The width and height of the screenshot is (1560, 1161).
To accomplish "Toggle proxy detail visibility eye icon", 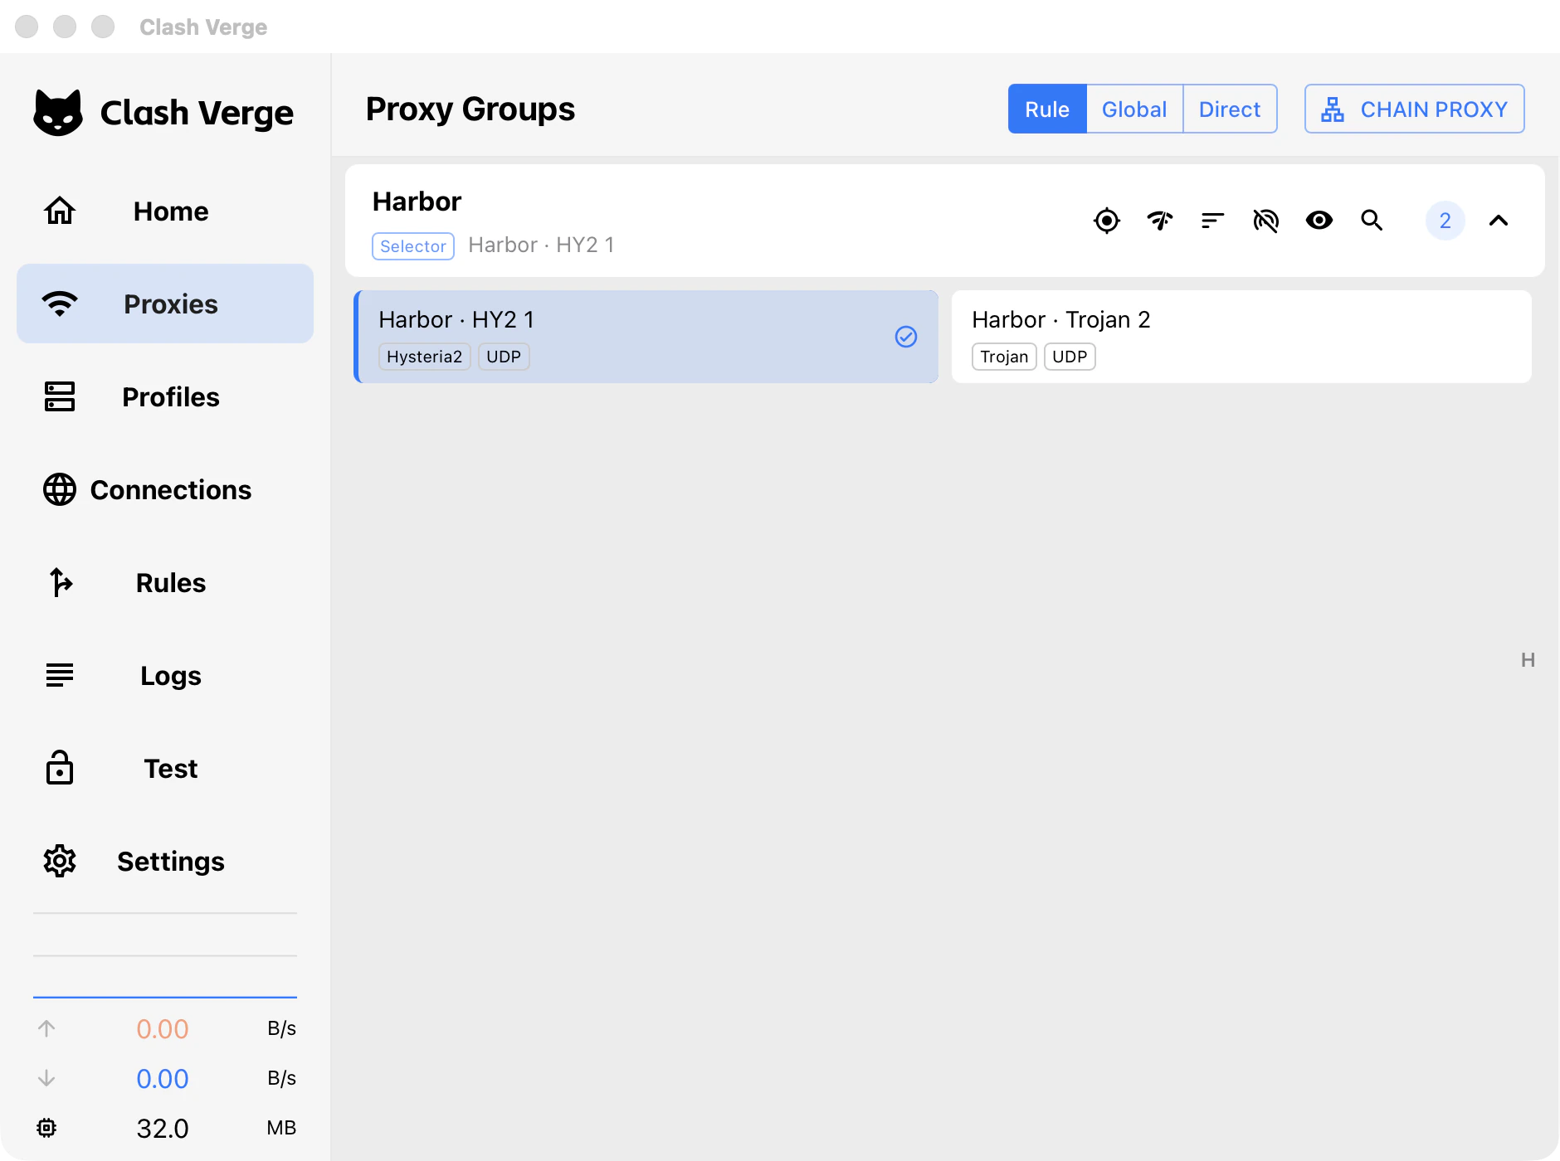I will coord(1319,221).
